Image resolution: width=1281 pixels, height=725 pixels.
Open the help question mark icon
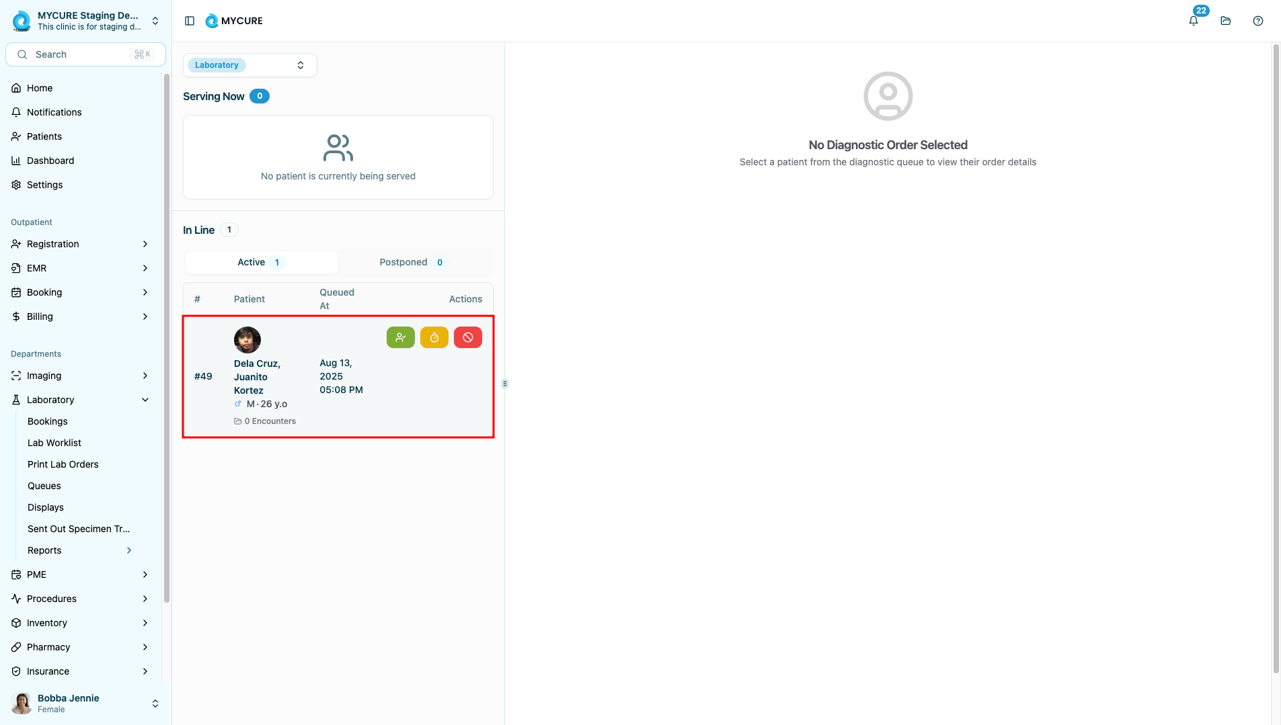pyautogui.click(x=1257, y=21)
